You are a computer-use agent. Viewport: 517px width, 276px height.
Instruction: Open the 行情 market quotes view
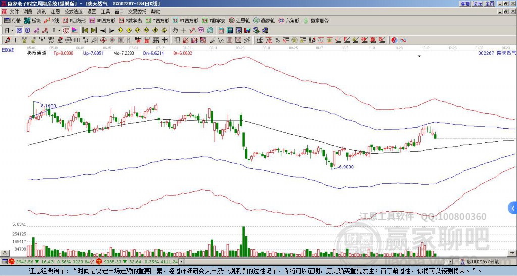(x=12, y=20)
